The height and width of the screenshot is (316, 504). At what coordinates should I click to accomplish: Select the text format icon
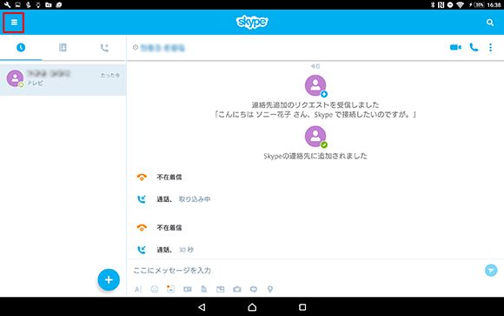[x=138, y=289]
